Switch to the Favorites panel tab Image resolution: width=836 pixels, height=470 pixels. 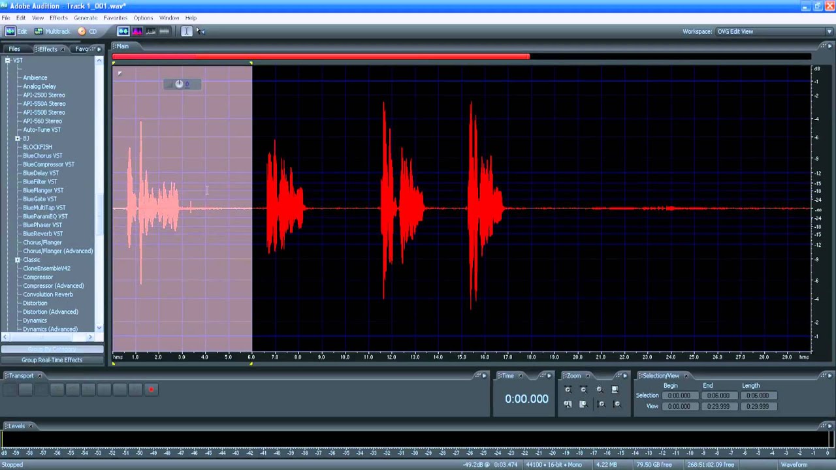tap(82, 49)
